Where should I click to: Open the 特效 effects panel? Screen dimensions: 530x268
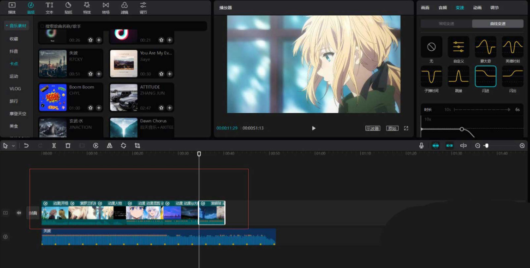[87, 7]
